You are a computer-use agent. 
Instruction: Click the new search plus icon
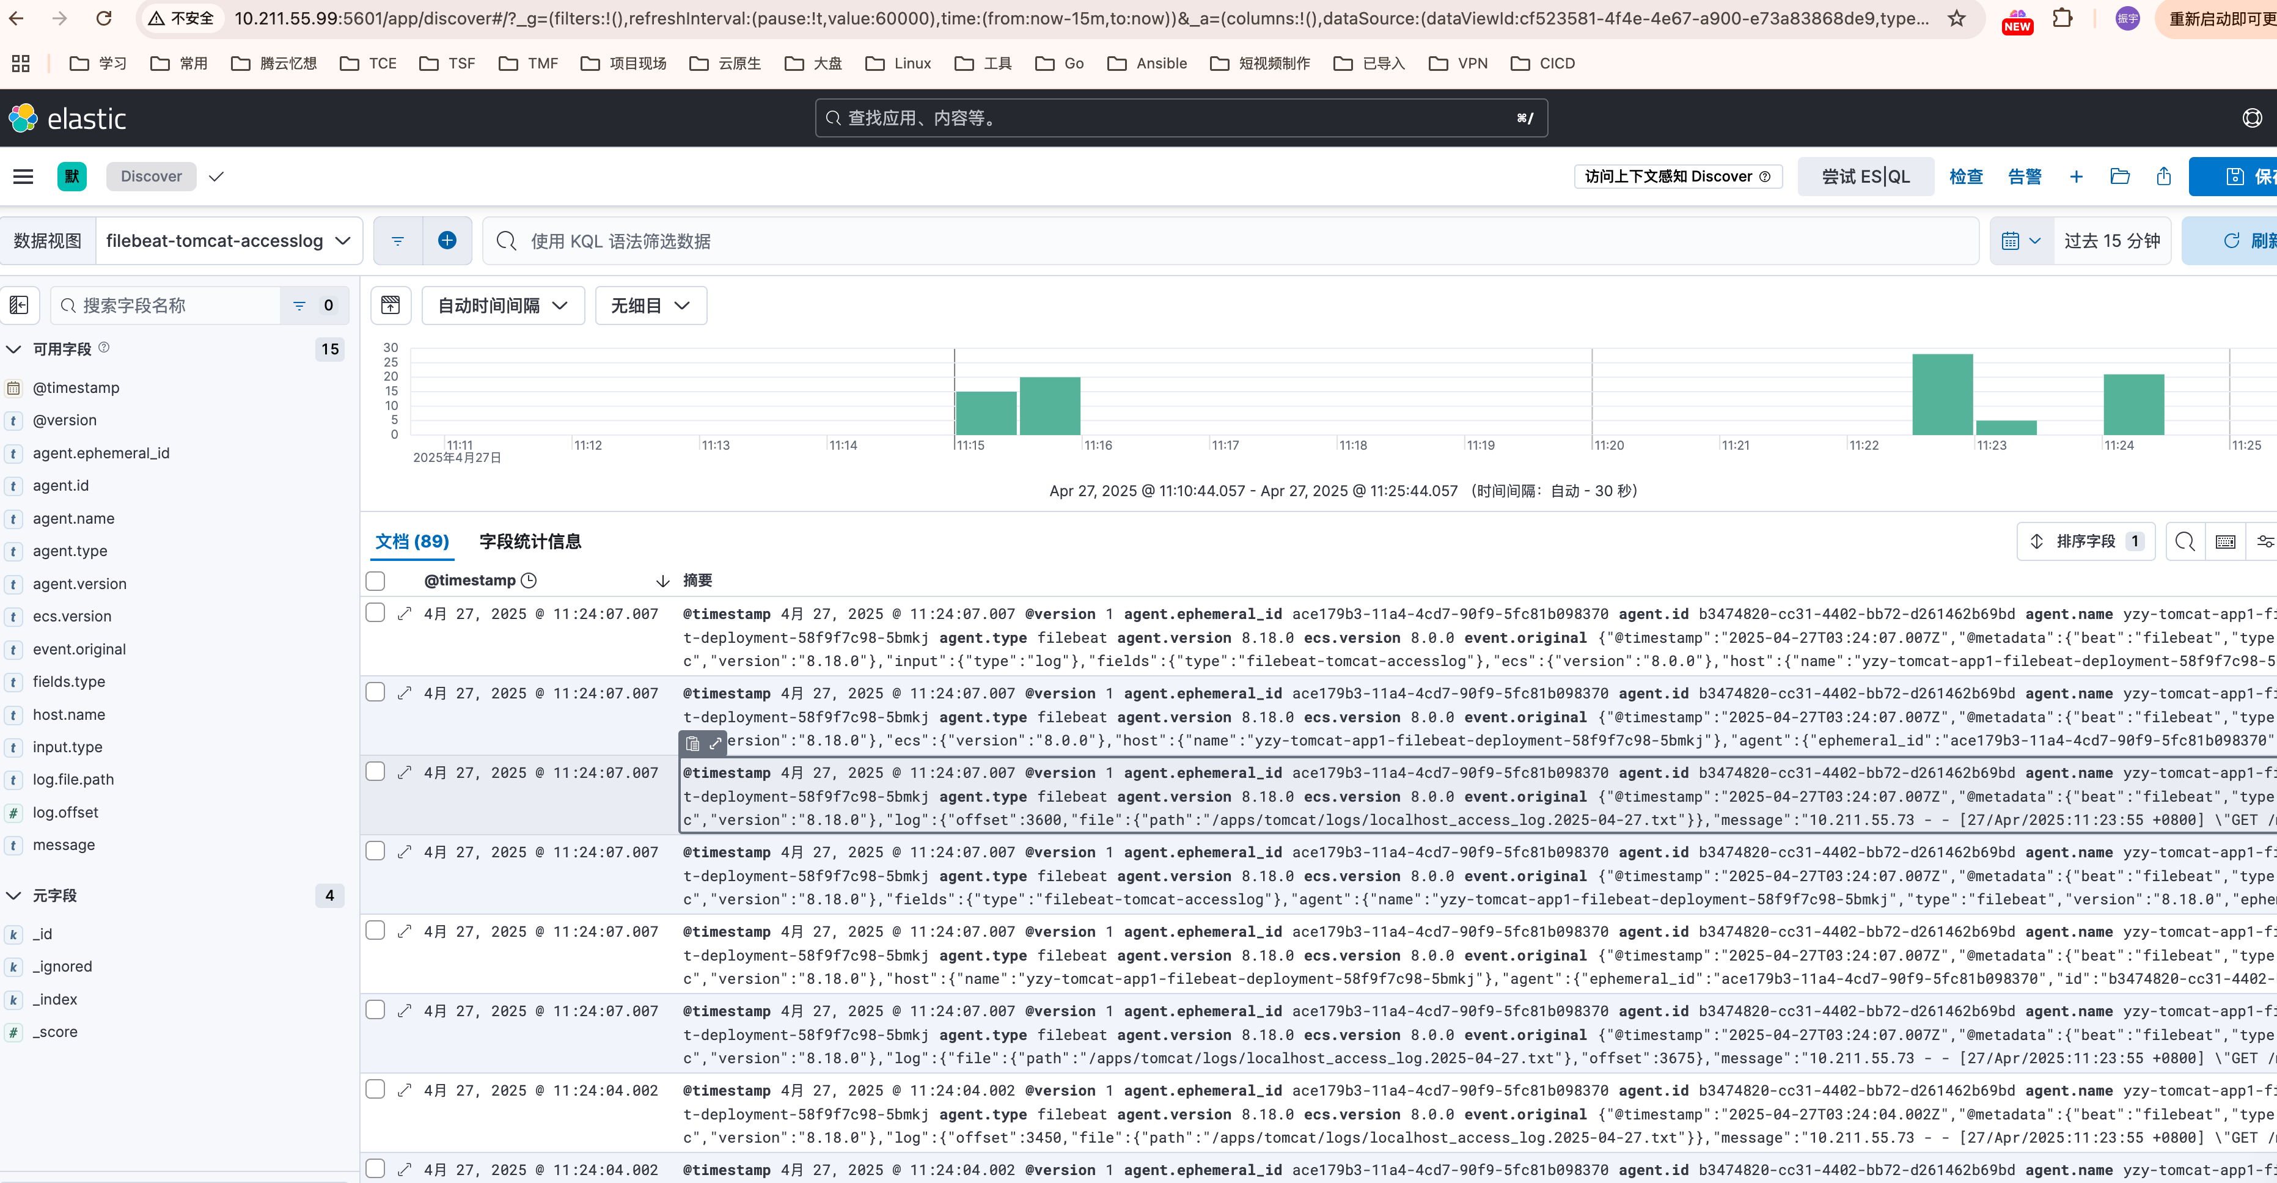2077,176
